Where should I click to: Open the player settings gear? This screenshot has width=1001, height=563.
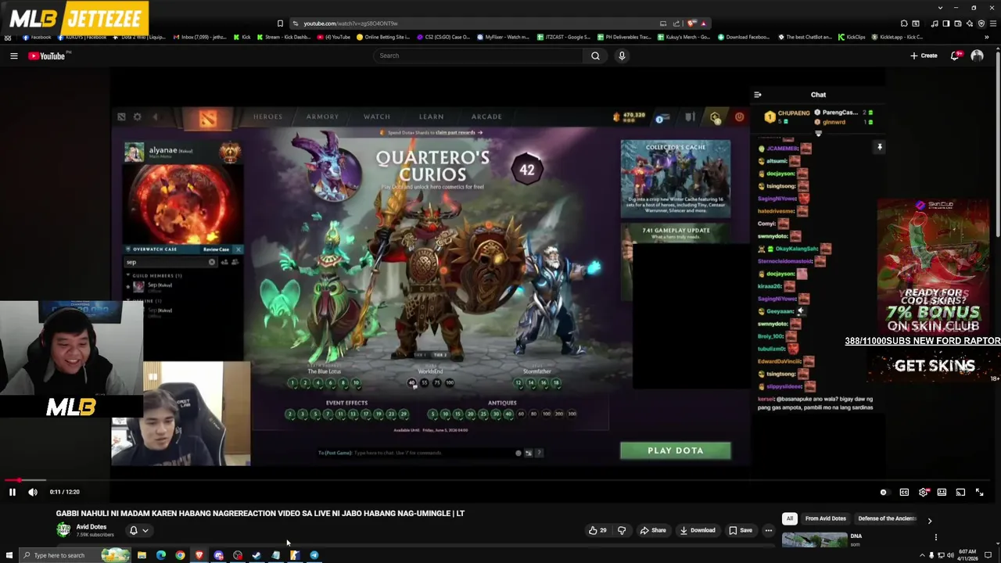click(924, 492)
